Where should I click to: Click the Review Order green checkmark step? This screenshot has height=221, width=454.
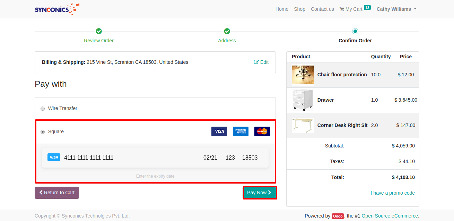pos(99,31)
